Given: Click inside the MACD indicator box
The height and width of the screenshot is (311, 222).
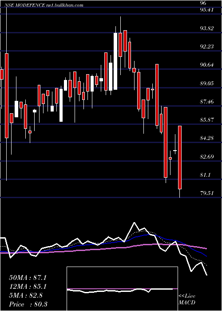Looking at the screenshot, I should pyautogui.click(x=122, y=289).
